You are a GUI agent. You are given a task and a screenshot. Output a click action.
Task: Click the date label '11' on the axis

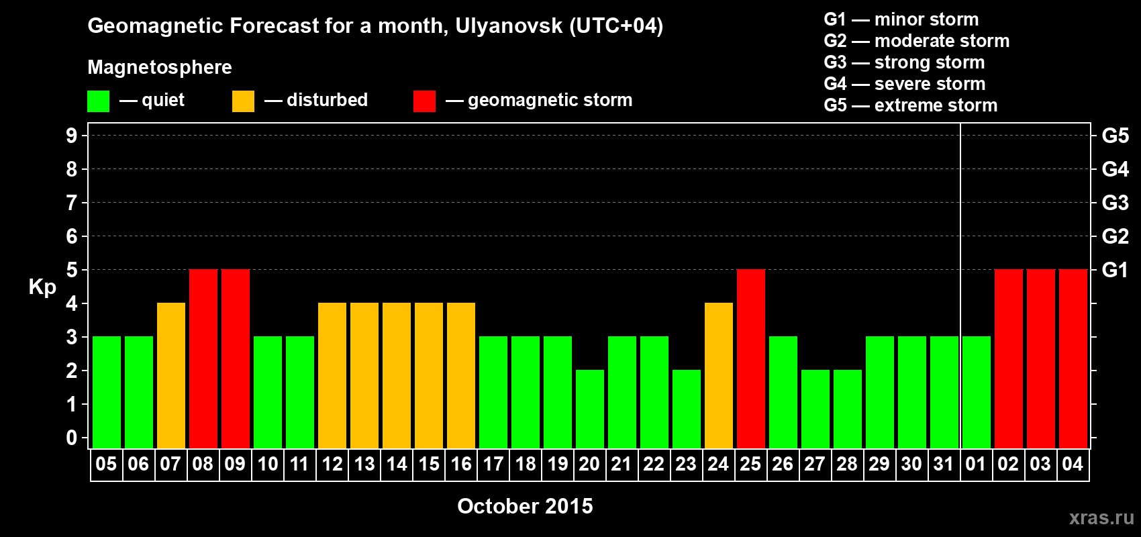[299, 465]
